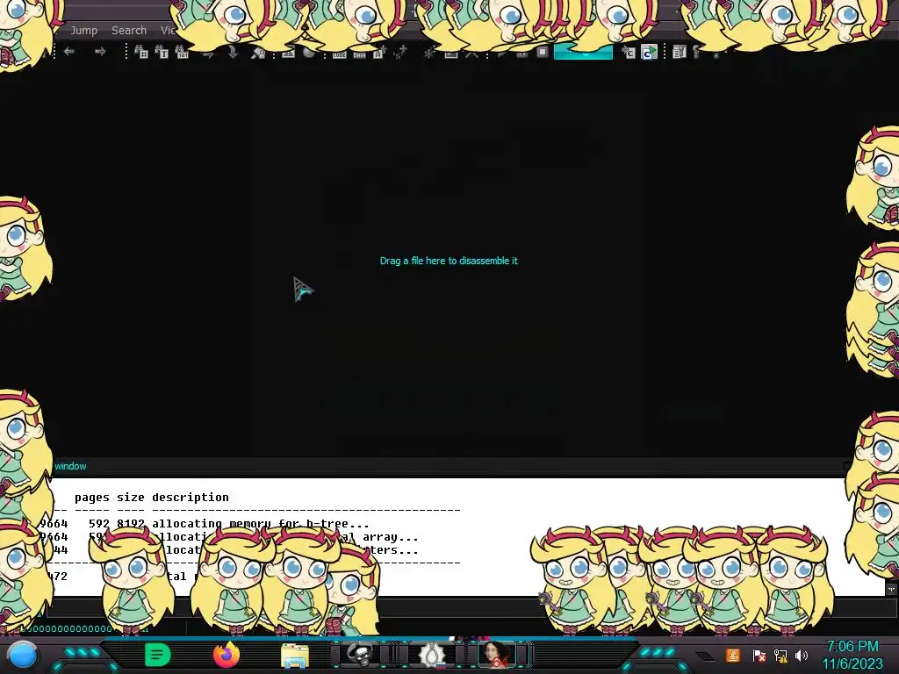The height and width of the screenshot is (674, 899).
Task: Click the 'C' with green arrow icon
Action: [x=649, y=53]
